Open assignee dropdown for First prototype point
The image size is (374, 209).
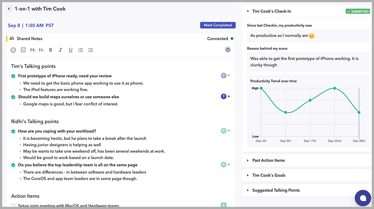(229, 76)
